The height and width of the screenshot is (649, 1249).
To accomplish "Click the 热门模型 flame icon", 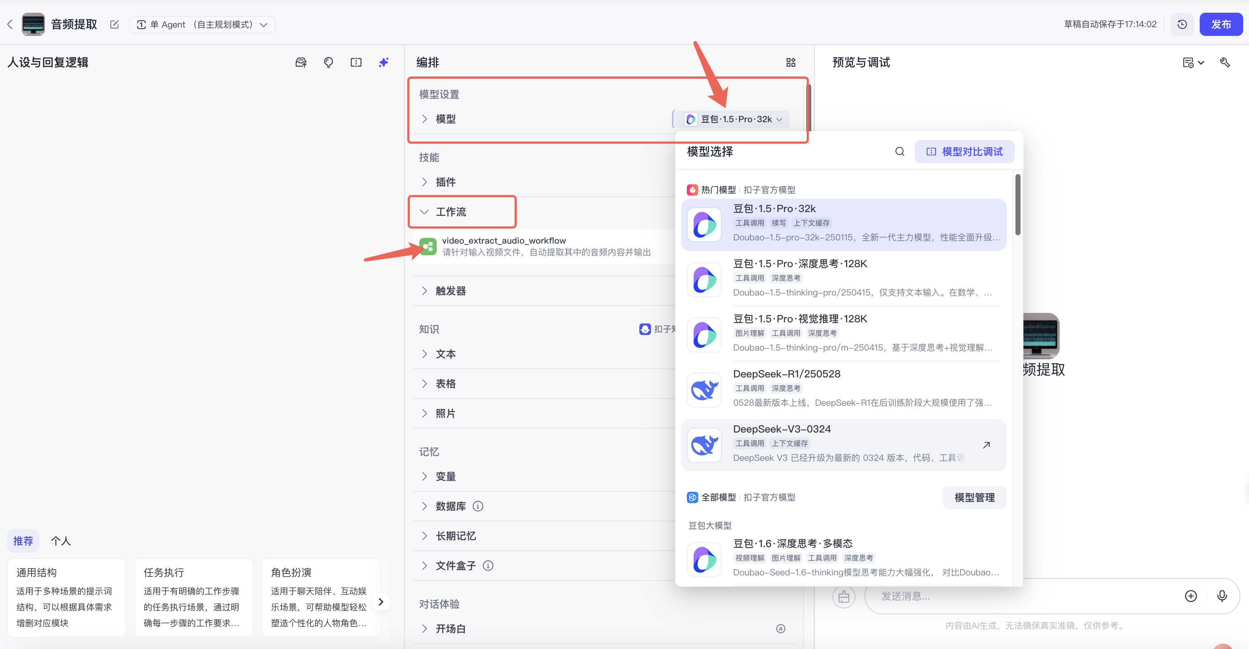I will 692,190.
